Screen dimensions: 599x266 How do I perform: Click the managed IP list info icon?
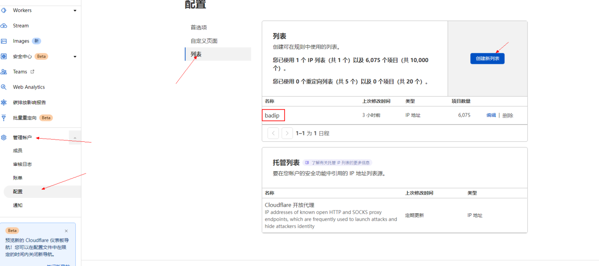point(307,163)
